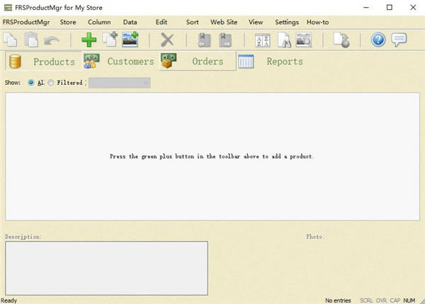Click the delete X toolbar icon

point(167,40)
